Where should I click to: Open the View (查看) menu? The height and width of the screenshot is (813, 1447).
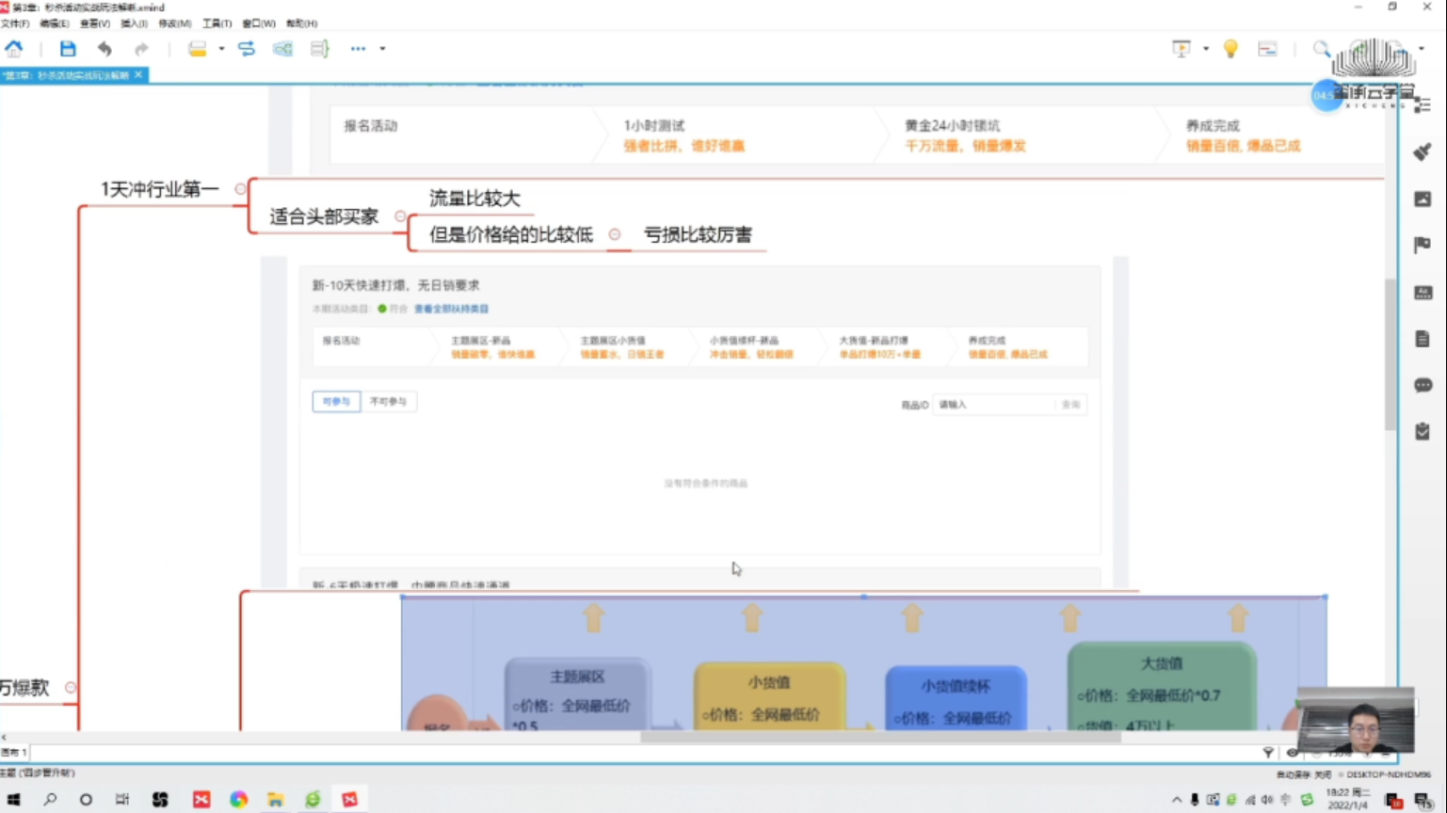point(94,23)
